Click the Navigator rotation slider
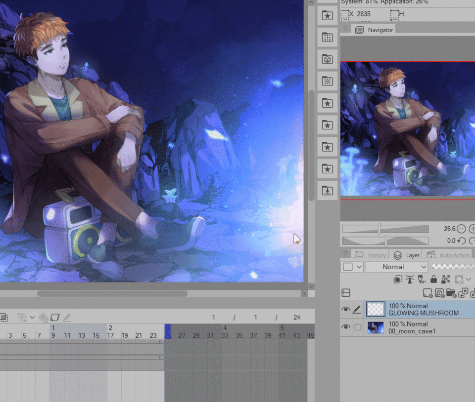The width and height of the screenshot is (475, 402). pos(385,241)
